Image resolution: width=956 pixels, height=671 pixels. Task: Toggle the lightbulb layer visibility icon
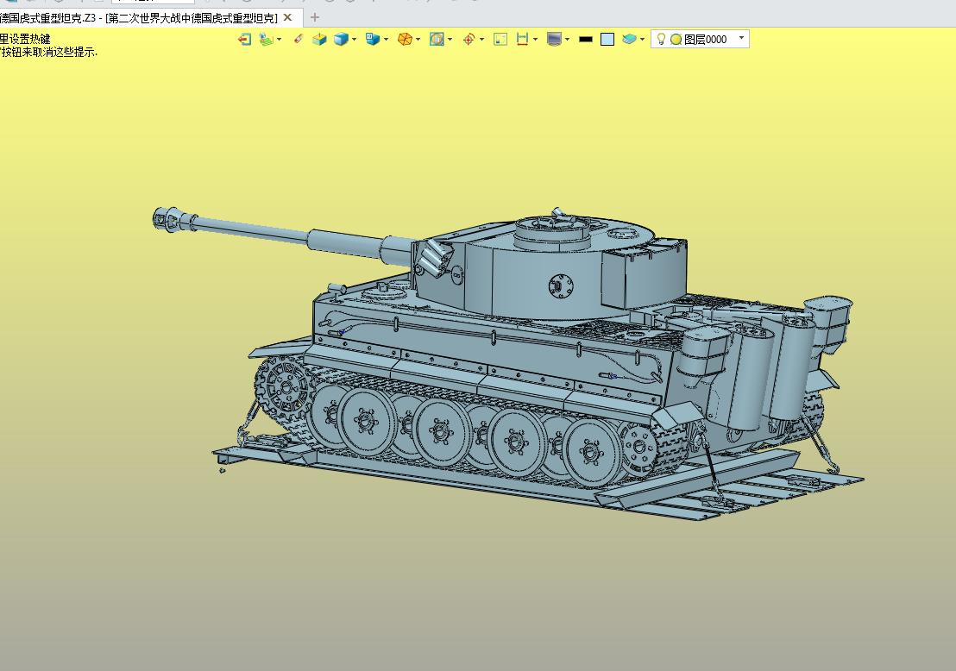[661, 39]
